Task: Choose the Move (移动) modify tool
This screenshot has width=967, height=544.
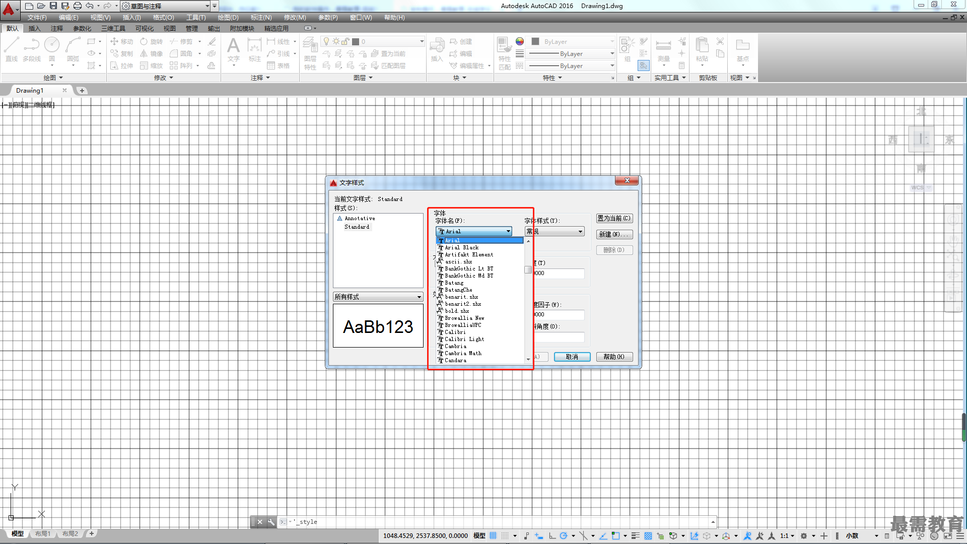Action: 121,41
